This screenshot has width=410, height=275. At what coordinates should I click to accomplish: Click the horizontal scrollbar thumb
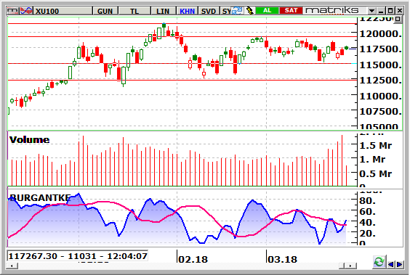click(x=342, y=266)
